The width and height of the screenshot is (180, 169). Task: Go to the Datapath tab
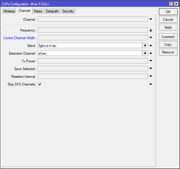point(52,11)
